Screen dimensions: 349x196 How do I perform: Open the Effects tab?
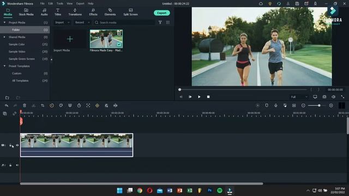pyautogui.click(x=93, y=12)
